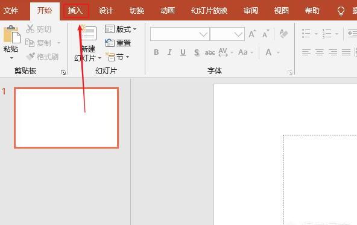Open the 字体 font dialog launcher
Screen dimensions: 357x225
[290, 72]
